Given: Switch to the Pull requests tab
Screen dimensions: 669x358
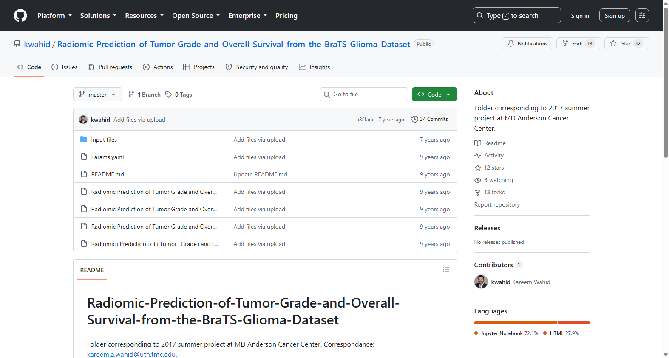Looking at the screenshot, I should [x=110, y=67].
